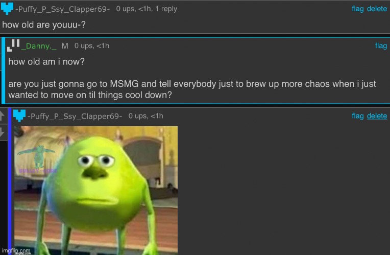Delete the 'how old are youuu-?' comment
Viewport: 390px width, 255px height.
pyautogui.click(x=377, y=9)
